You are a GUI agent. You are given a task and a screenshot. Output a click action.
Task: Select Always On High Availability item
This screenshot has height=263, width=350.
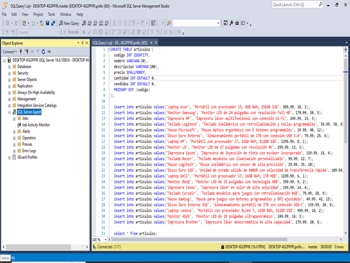point(36,92)
